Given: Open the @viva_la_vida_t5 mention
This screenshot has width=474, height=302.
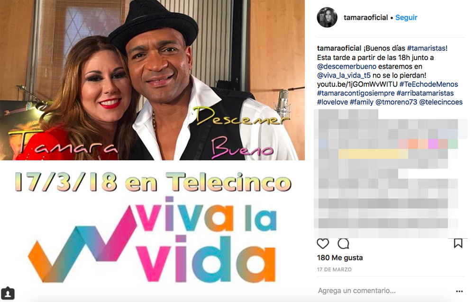Looking at the screenshot, I should [x=344, y=75].
